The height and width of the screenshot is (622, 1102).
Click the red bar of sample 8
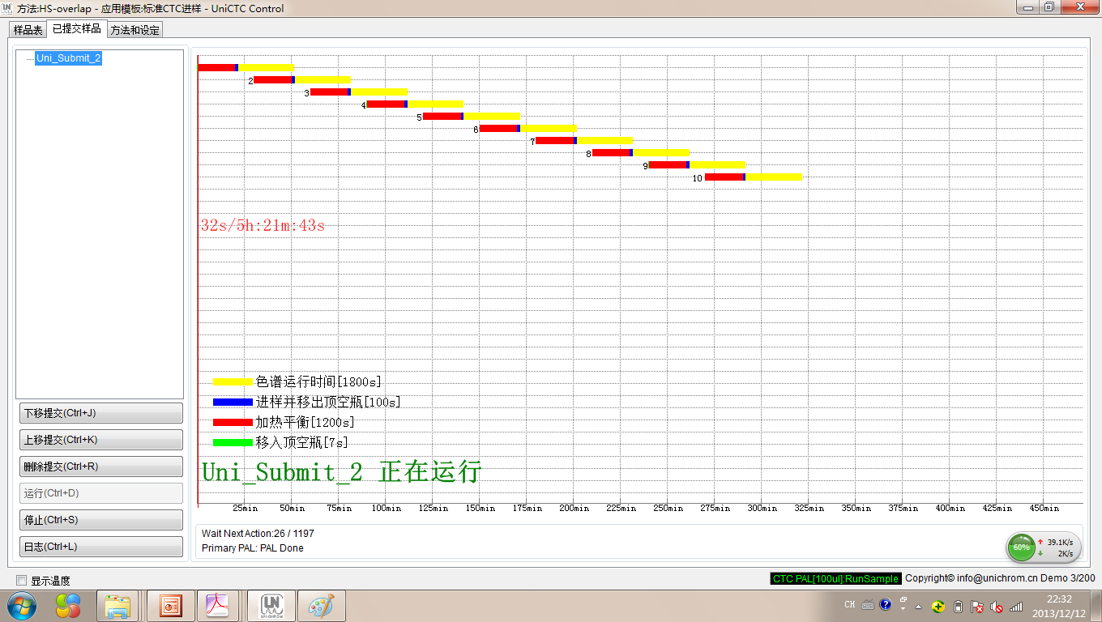coord(611,153)
